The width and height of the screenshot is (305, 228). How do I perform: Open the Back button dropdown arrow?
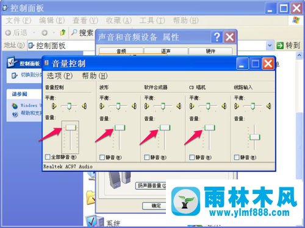coord(34,33)
